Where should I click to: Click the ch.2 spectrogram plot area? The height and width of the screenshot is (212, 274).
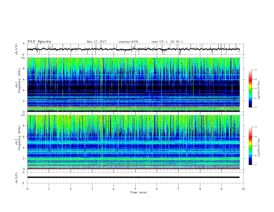[x=134, y=142]
